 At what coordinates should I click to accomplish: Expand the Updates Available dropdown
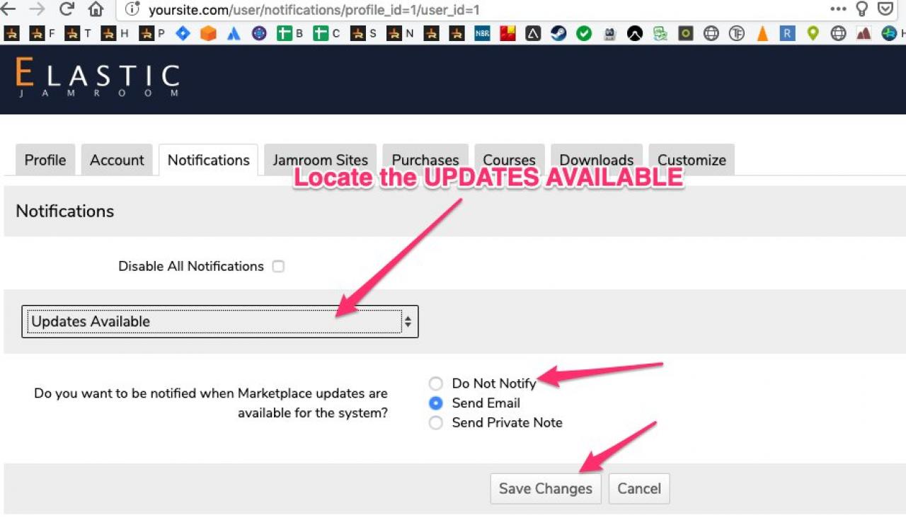(220, 321)
